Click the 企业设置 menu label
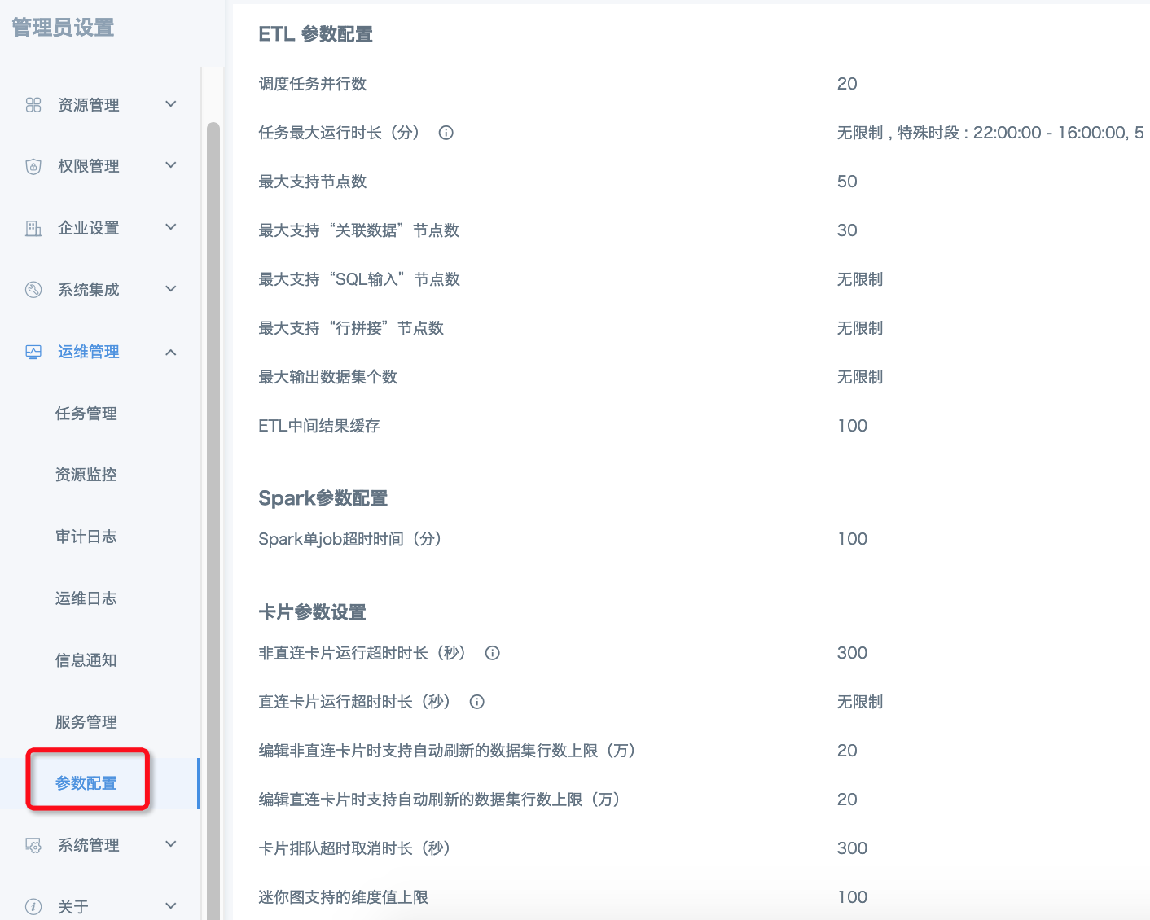This screenshot has height=920, width=1150. pyautogui.click(x=89, y=228)
